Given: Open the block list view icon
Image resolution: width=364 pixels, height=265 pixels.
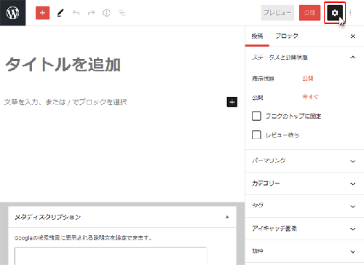Looking at the screenshot, I should tap(122, 13).
